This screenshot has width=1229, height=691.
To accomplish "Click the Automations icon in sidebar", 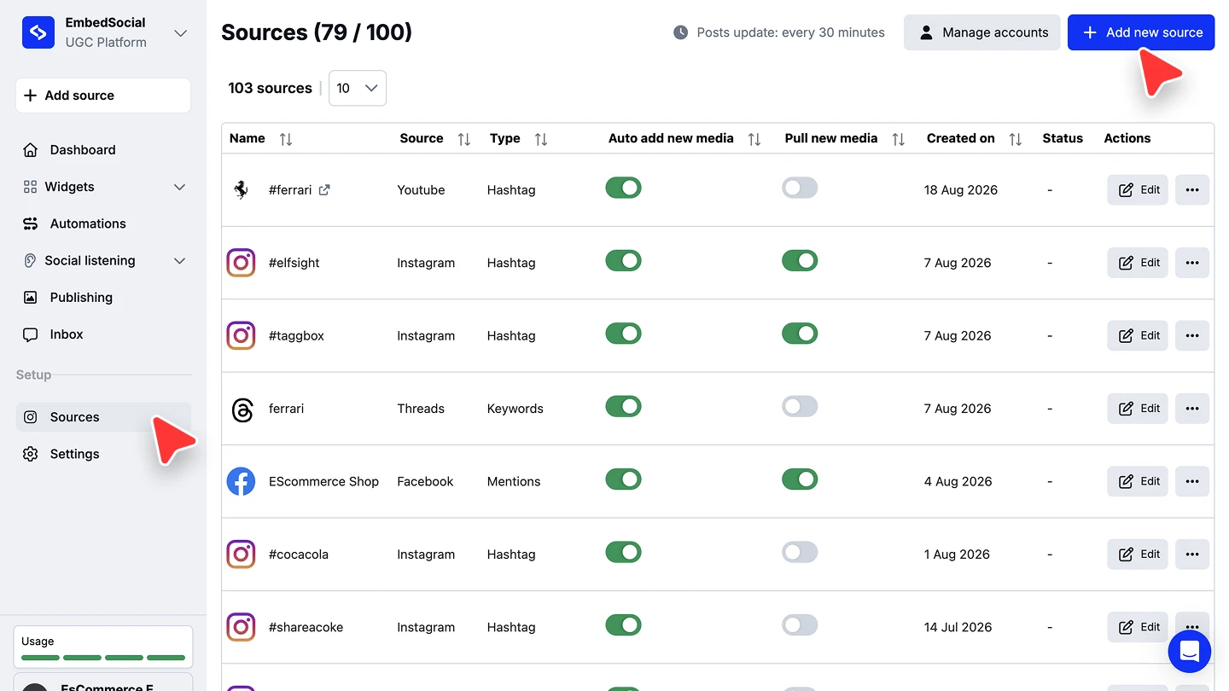I will tap(31, 224).
